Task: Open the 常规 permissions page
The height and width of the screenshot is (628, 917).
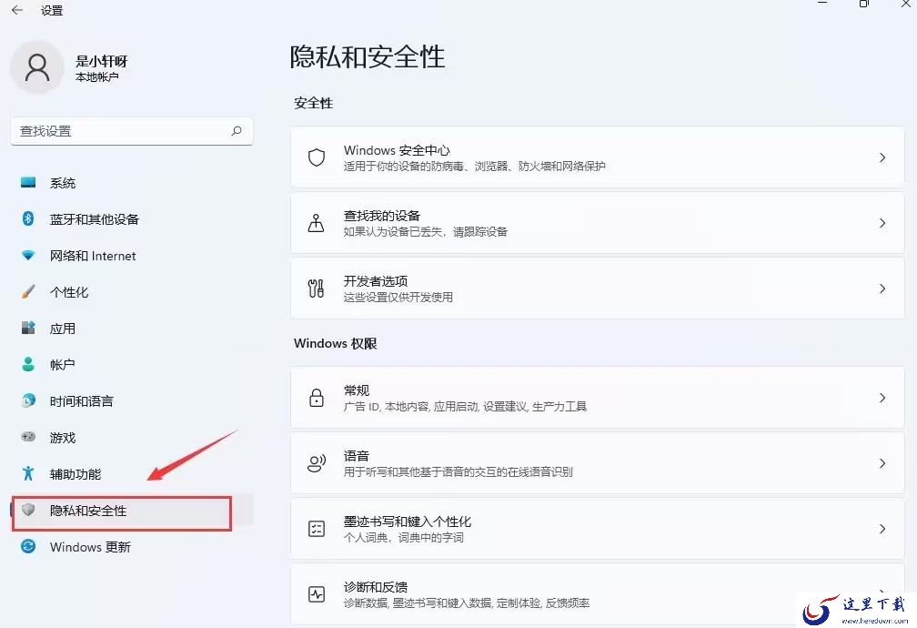Action: 597,398
